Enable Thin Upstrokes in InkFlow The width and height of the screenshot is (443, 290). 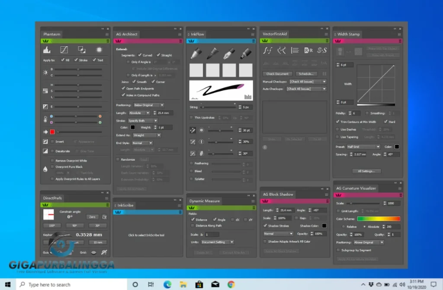click(x=192, y=117)
